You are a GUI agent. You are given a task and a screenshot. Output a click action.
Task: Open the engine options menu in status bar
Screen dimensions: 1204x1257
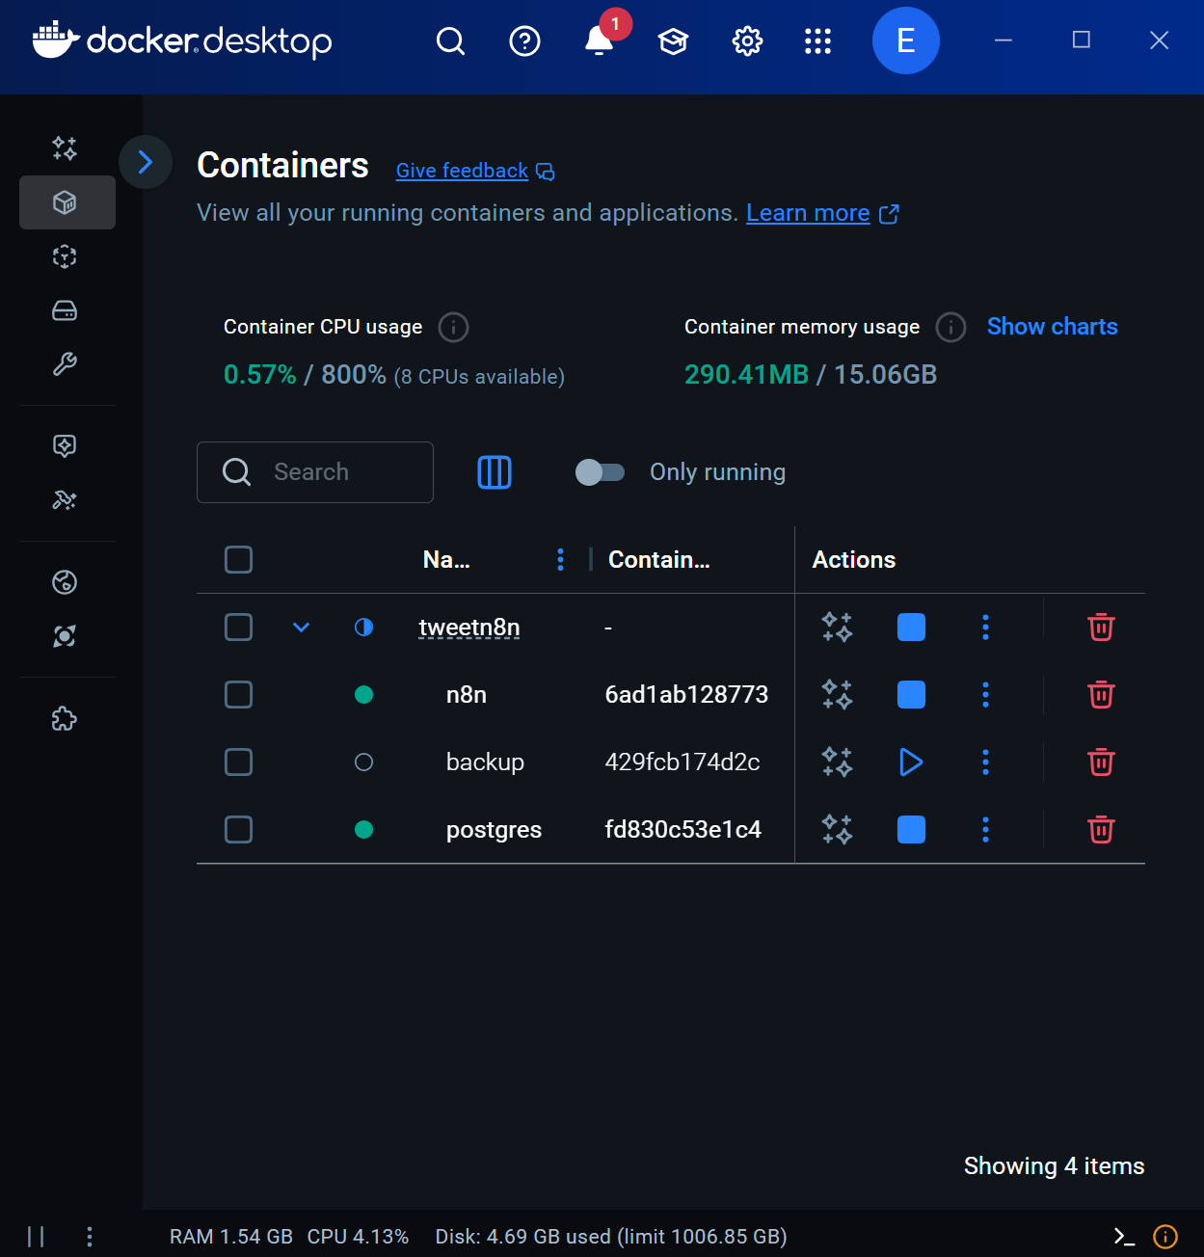click(90, 1236)
